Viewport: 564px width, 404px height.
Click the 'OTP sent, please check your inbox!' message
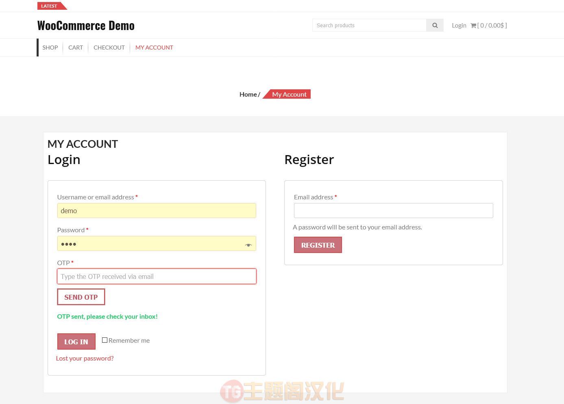point(107,316)
